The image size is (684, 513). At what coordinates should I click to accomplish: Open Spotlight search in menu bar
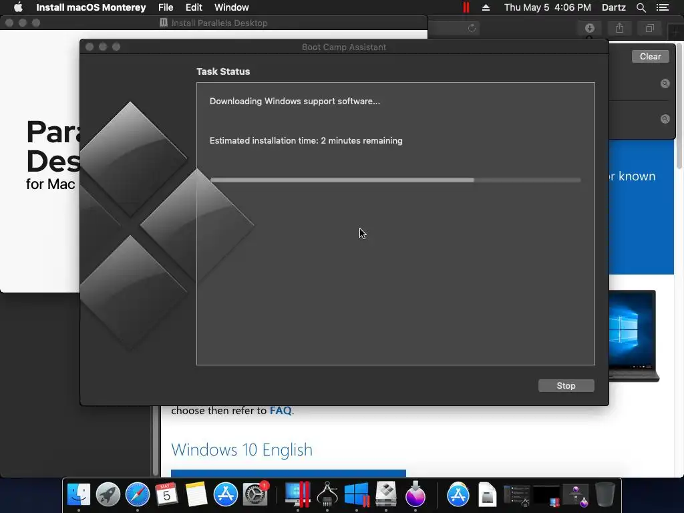(641, 7)
